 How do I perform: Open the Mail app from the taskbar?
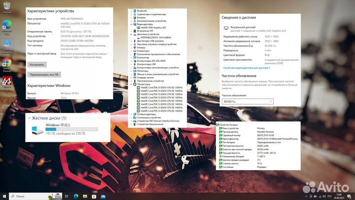point(103,196)
